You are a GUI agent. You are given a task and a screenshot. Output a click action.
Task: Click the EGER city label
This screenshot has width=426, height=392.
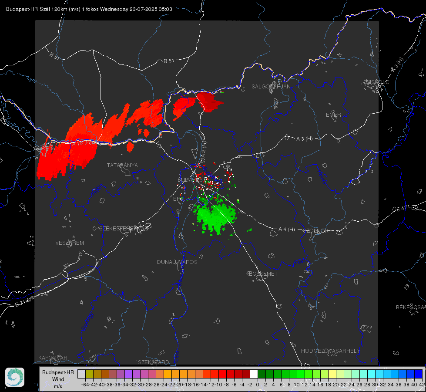tap(333, 115)
